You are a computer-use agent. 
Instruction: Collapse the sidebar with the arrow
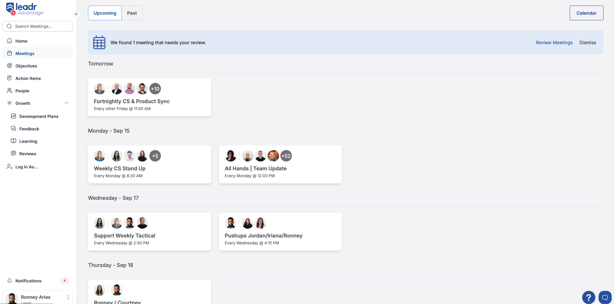tap(76, 14)
